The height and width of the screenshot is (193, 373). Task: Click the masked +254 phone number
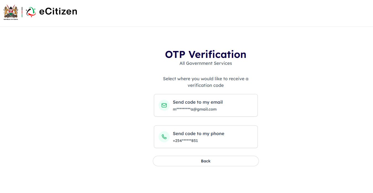pyautogui.click(x=185, y=141)
